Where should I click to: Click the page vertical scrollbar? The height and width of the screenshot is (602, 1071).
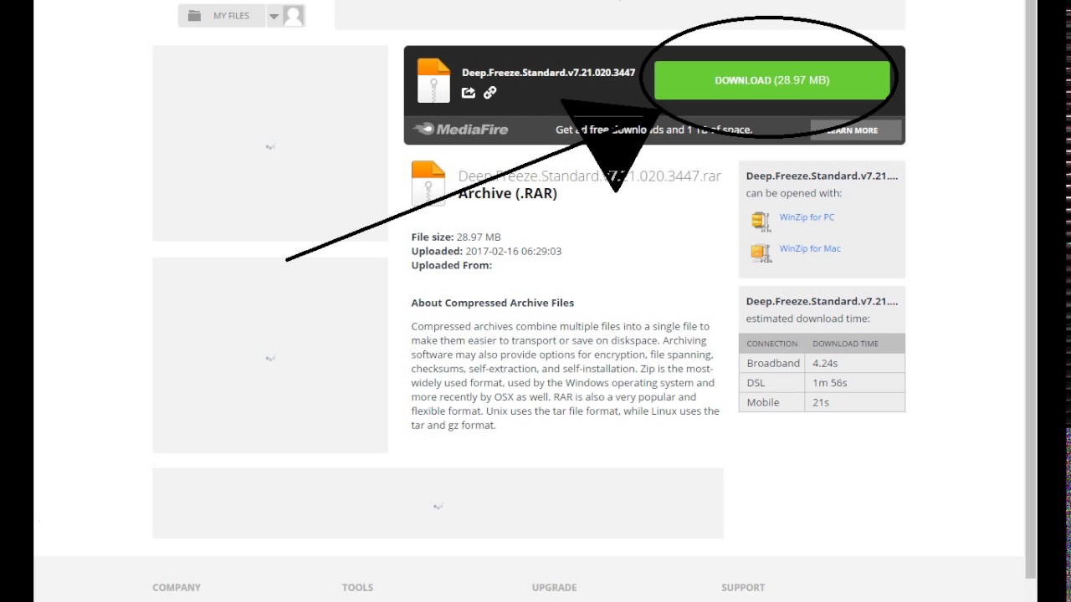pyautogui.click(x=1031, y=288)
